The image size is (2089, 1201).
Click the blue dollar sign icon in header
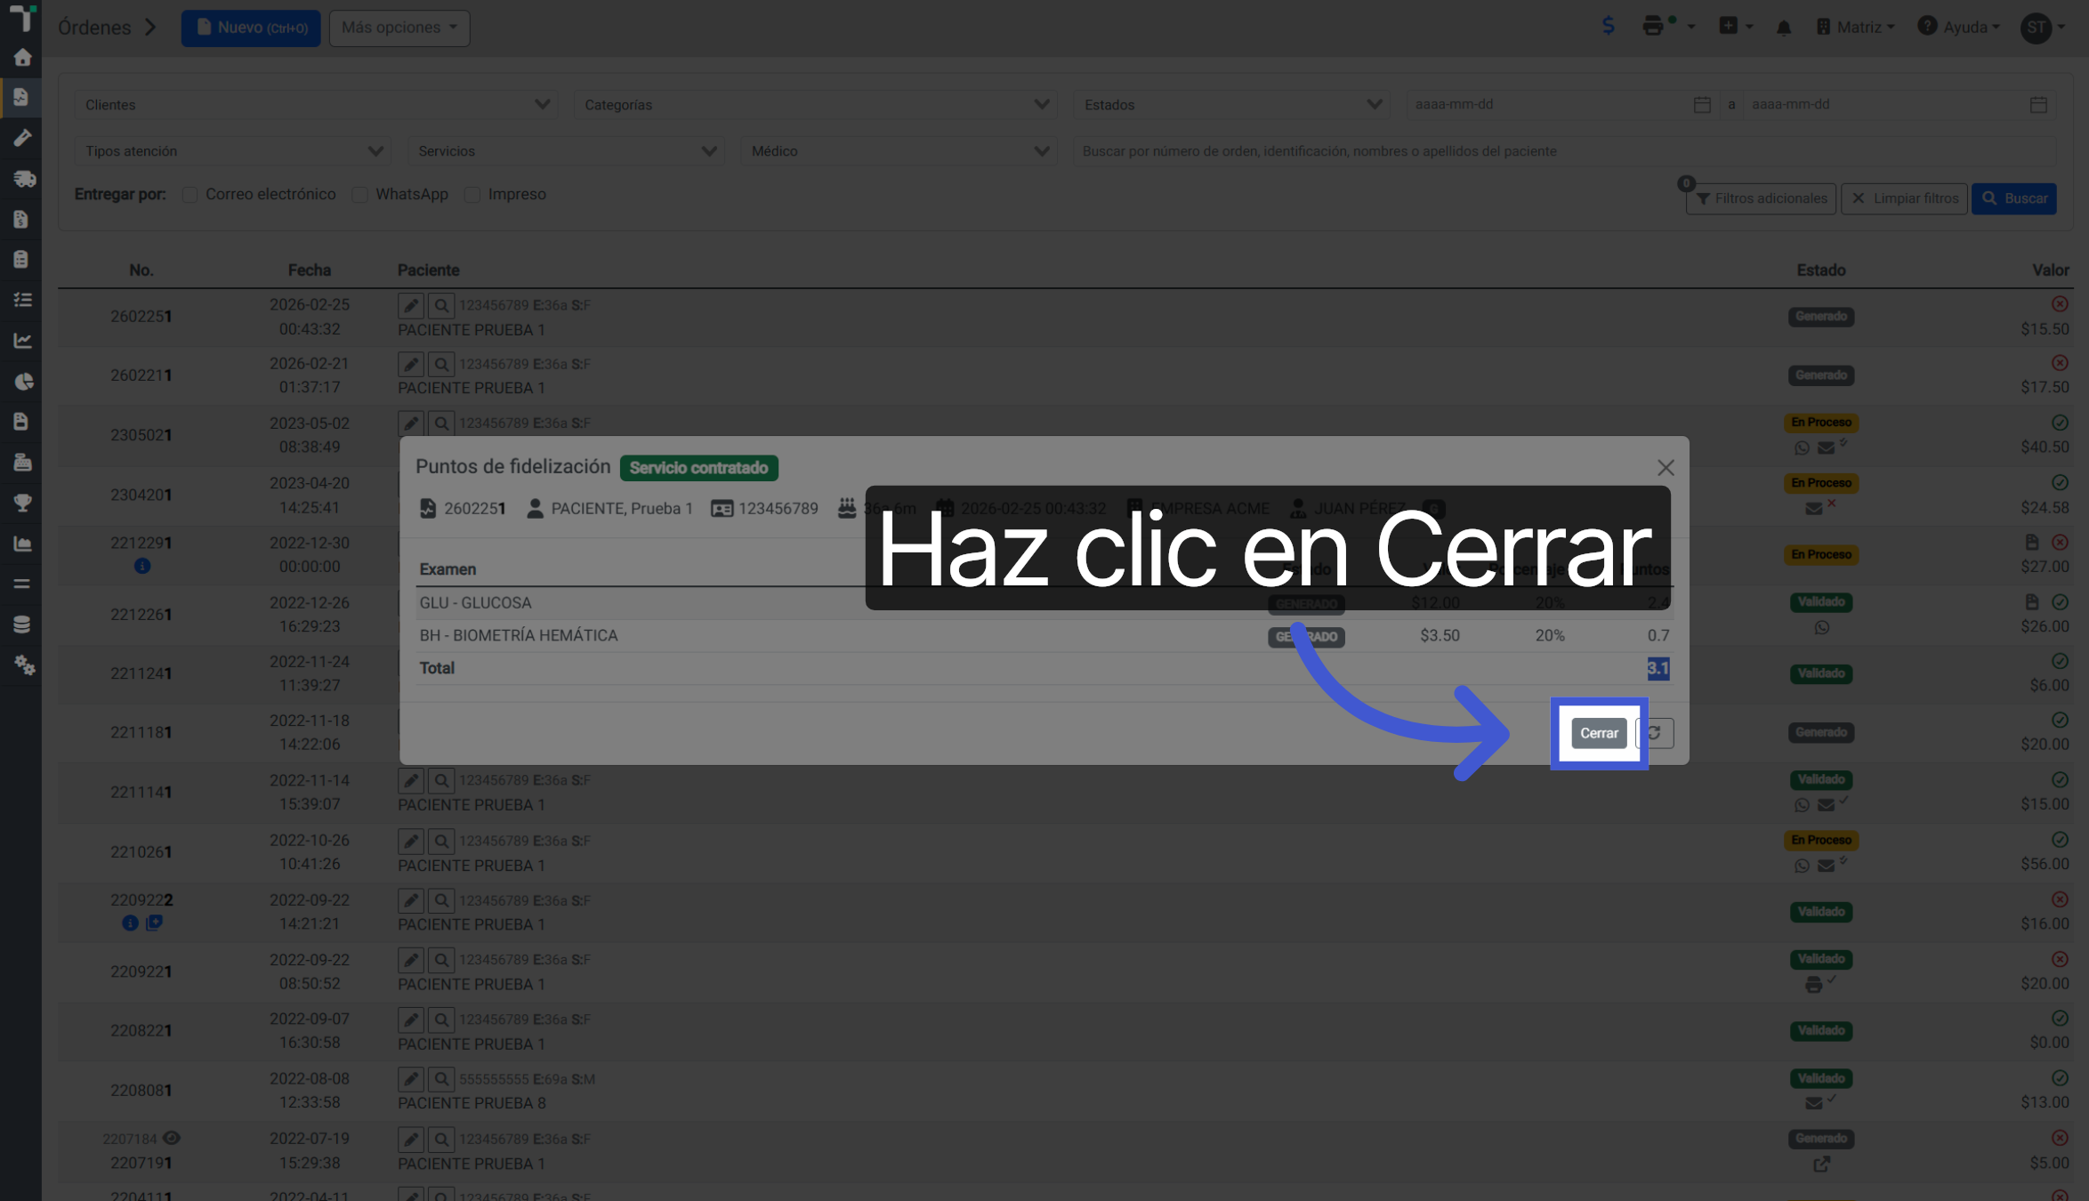click(x=1608, y=26)
